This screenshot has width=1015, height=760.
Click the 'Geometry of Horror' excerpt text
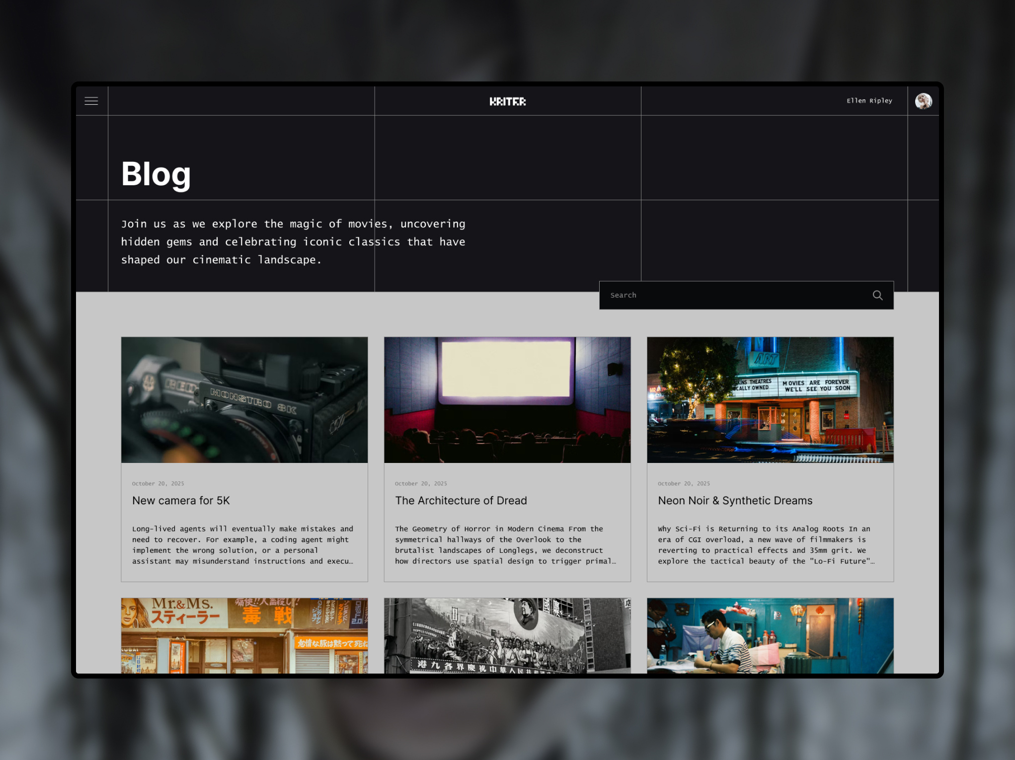tap(505, 545)
